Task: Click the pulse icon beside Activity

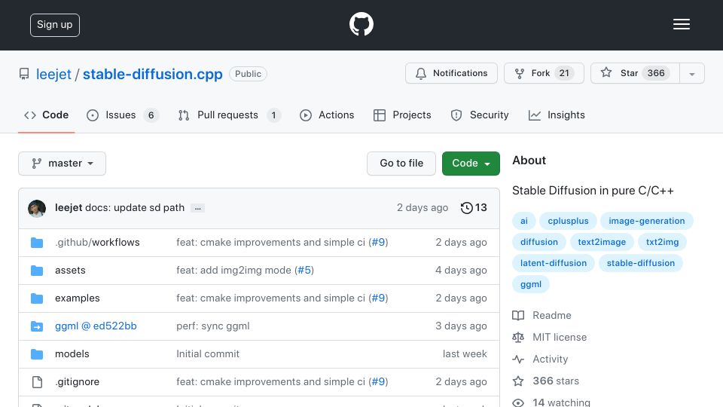Action: pyautogui.click(x=518, y=359)
